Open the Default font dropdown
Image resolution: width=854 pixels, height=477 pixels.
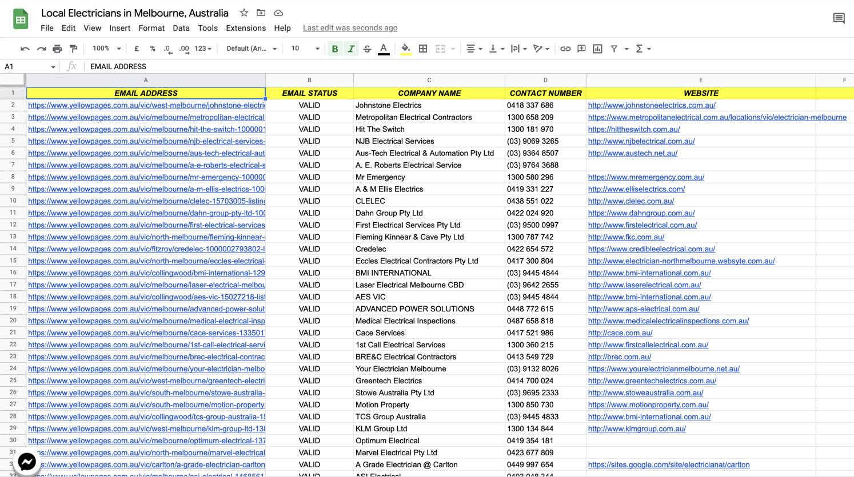click(x=252, y=49)
